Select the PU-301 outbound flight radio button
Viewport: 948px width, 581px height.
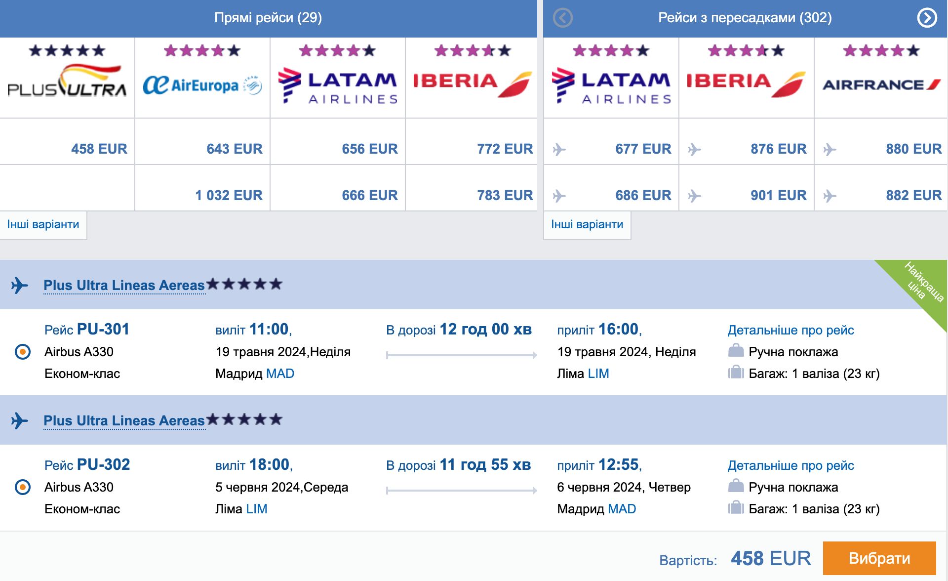click(23, 352)
